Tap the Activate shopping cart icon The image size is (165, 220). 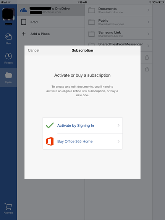pos(8,207)
